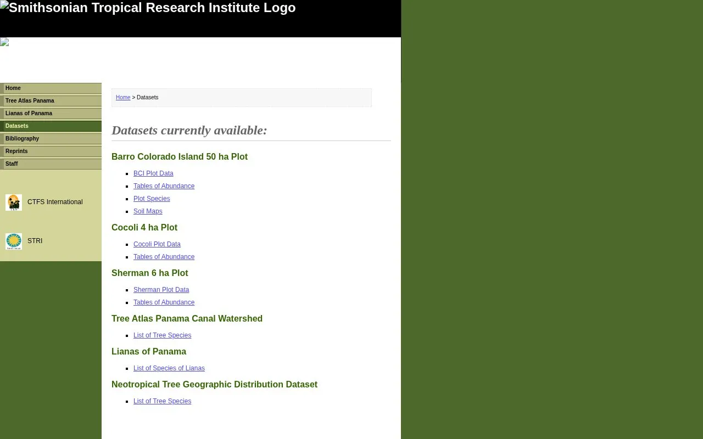Select the Datasets sidebar menu item
This screenshot has width=703, height=439.
(x=51, y=126)
